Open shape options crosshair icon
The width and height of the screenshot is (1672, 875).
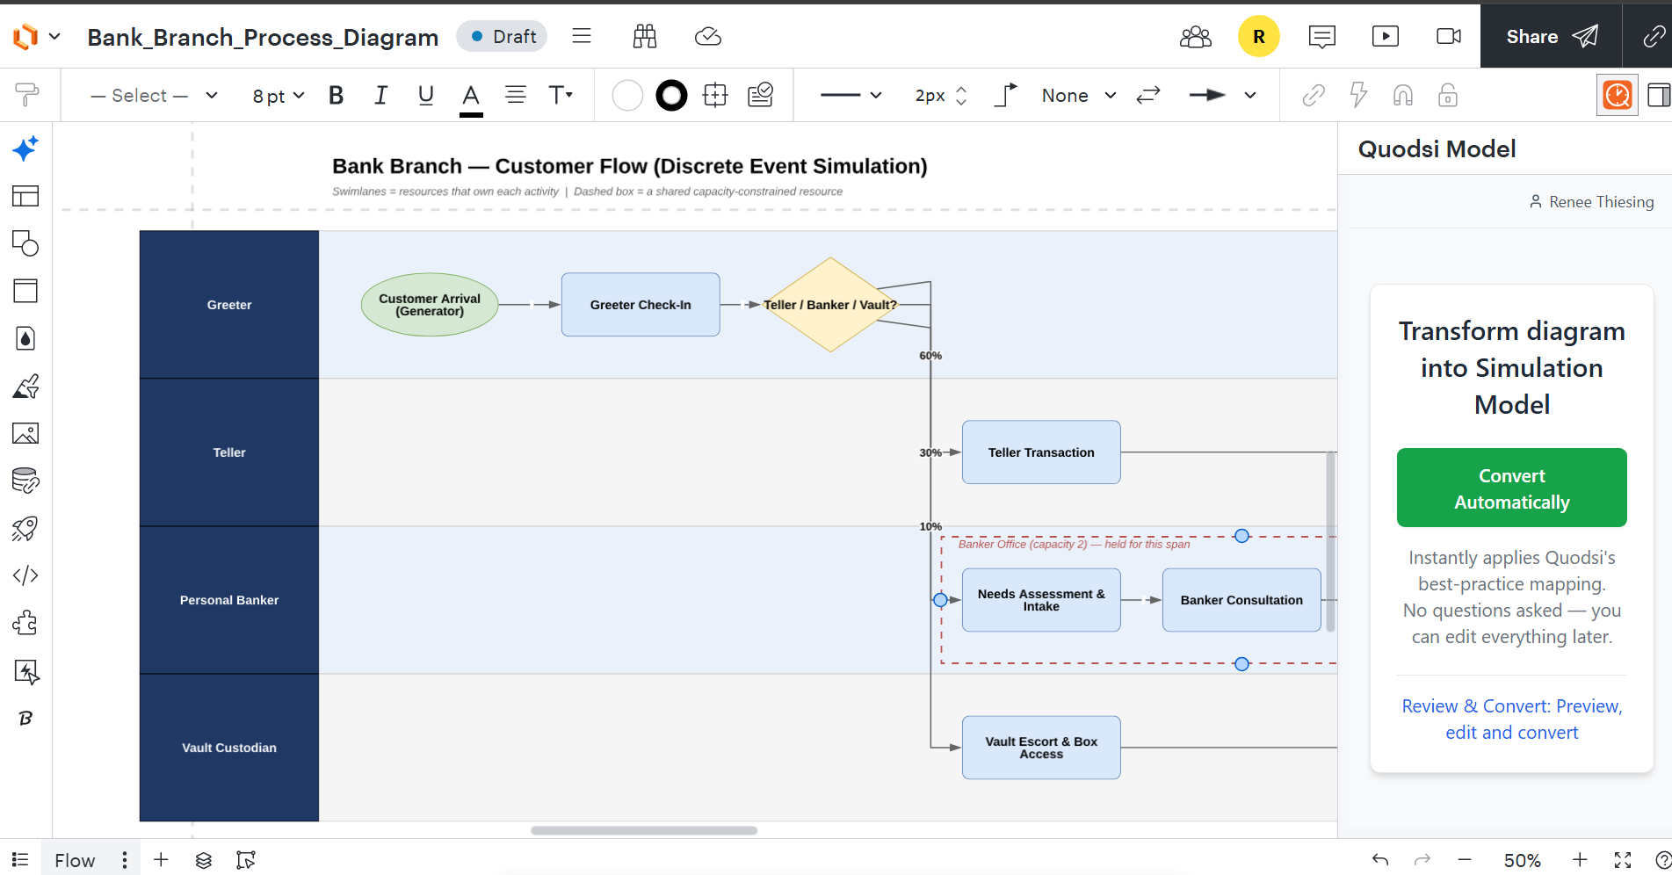(x=715, y=95)
